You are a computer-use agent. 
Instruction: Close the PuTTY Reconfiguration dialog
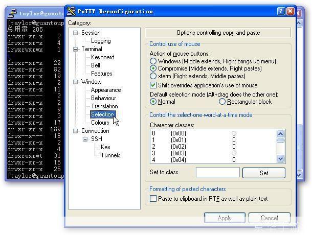click(291, 11)
